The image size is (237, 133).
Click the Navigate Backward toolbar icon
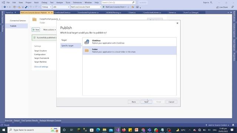click(x=5, y=7)
